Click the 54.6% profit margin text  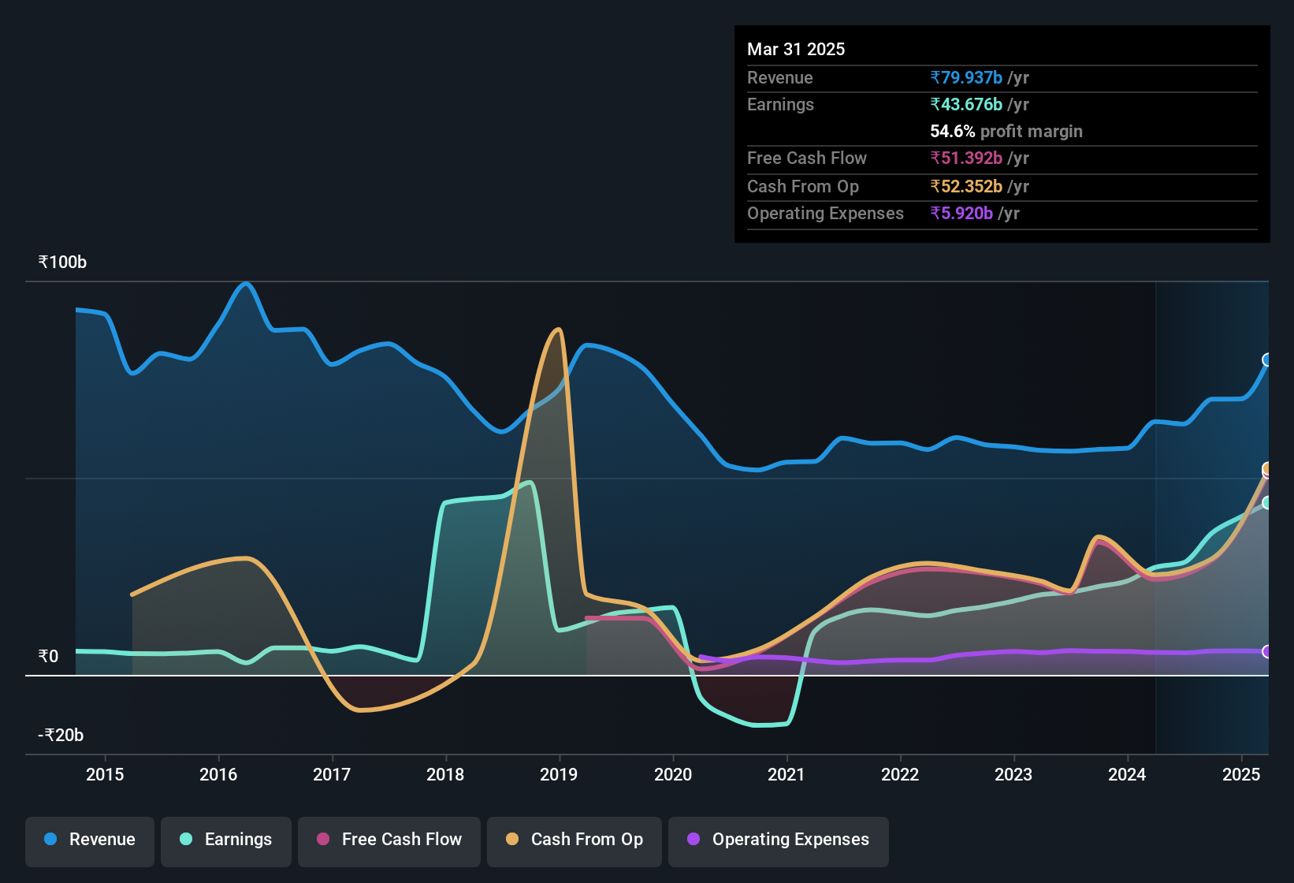[1006, 131]
